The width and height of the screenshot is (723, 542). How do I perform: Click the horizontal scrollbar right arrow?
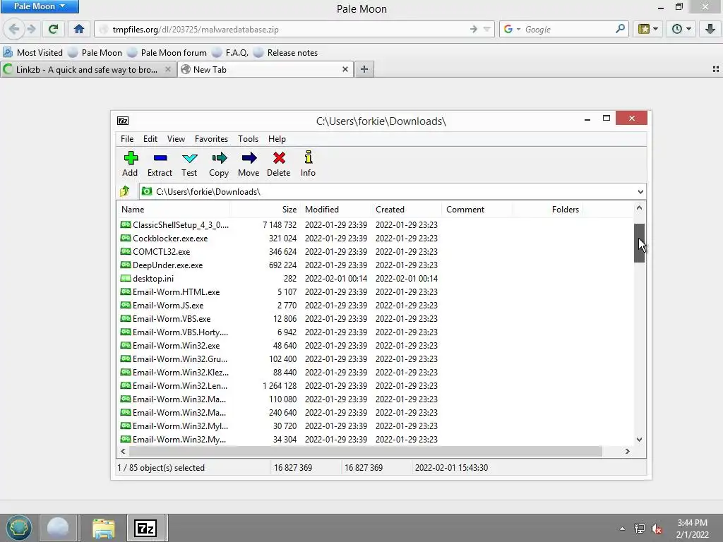click(627, 451)
